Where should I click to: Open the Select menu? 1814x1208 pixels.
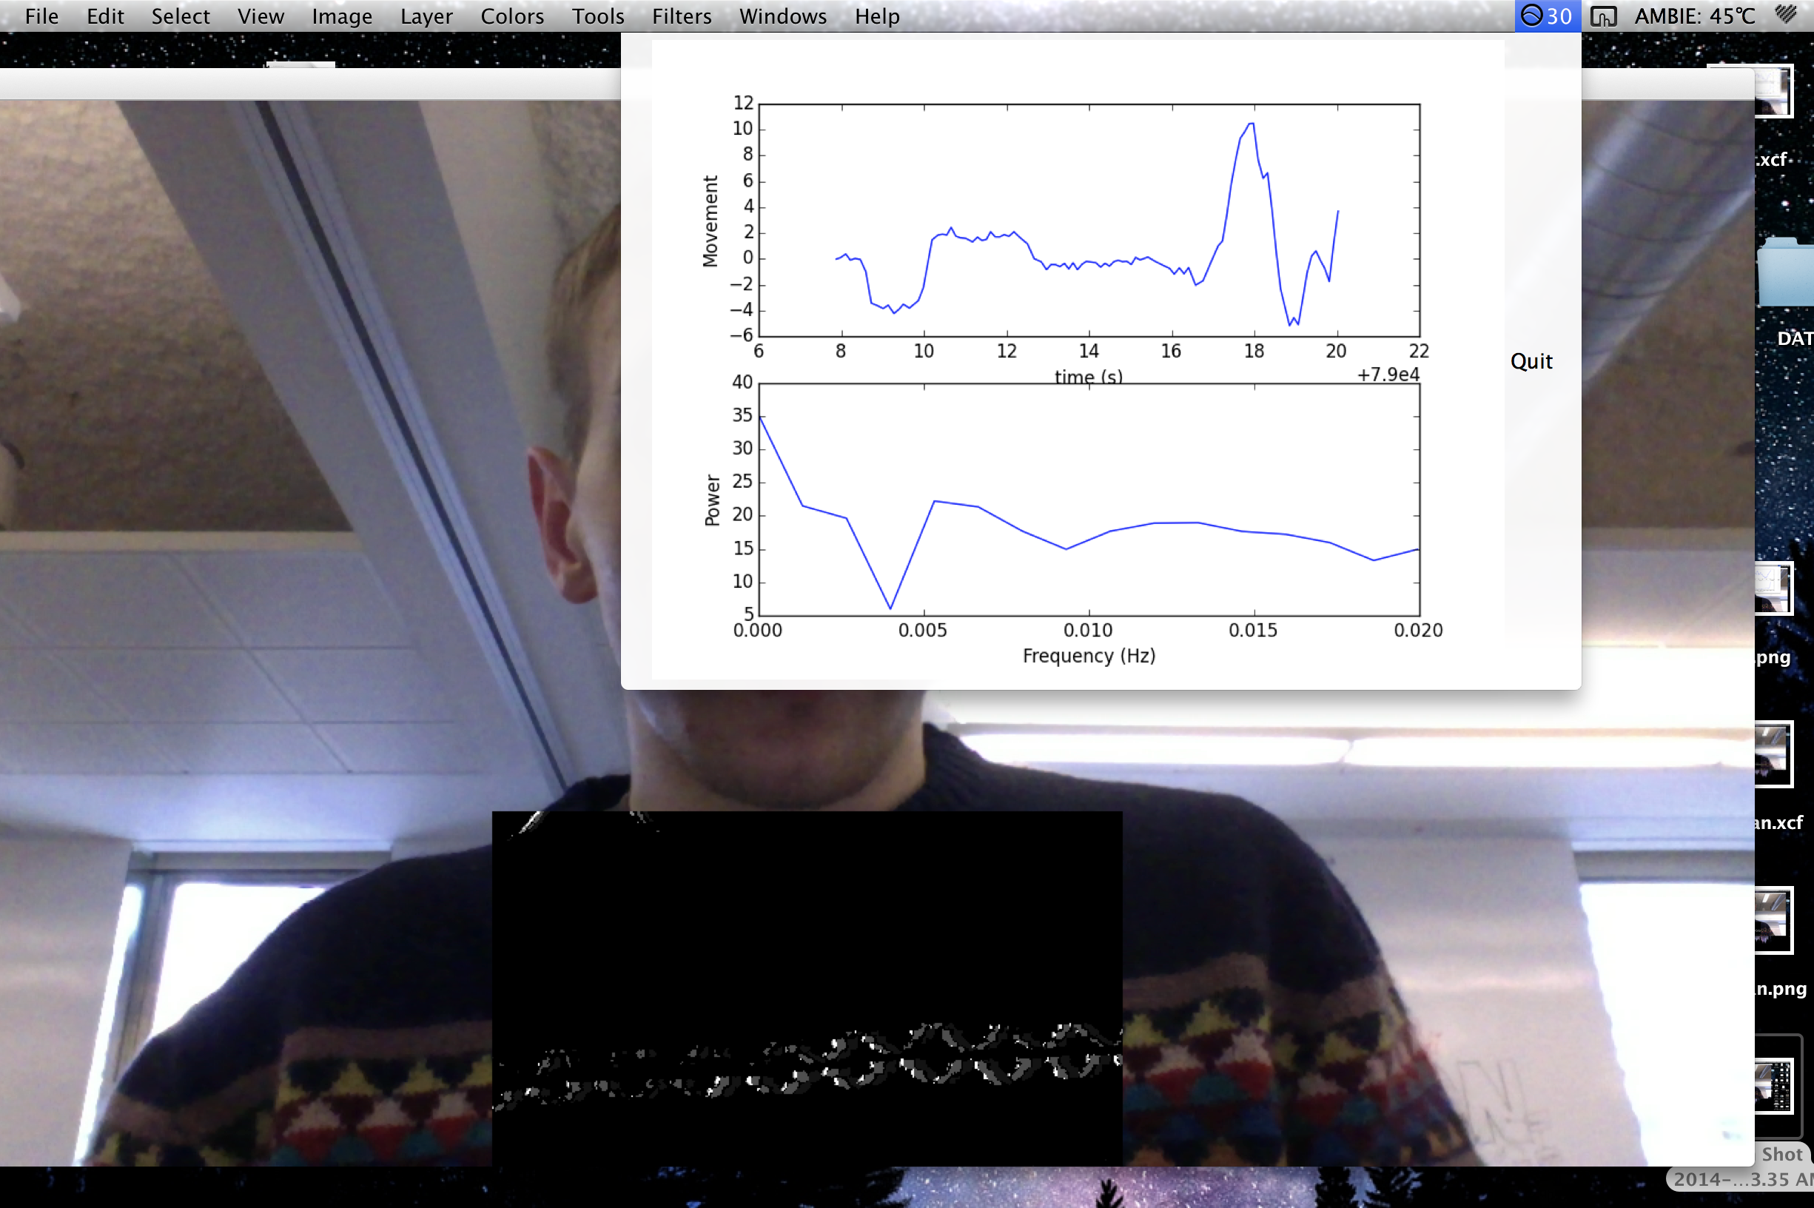(181, 16)
